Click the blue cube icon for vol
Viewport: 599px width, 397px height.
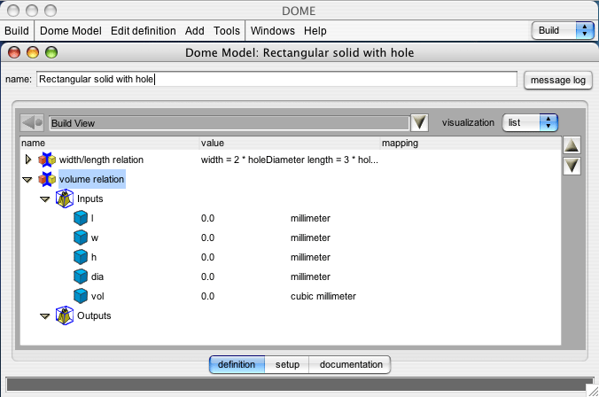pos(81,296)
